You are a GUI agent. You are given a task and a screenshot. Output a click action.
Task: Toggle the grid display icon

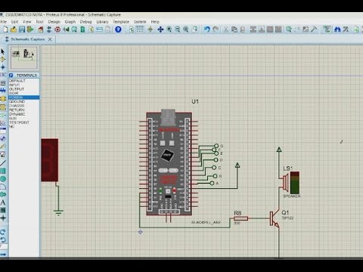tap(140, 29)
